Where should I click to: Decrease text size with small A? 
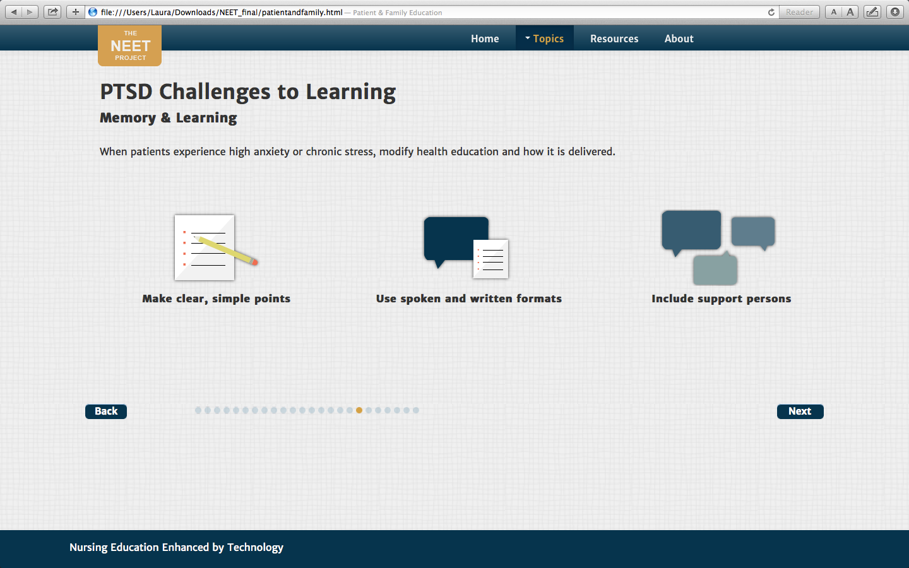833,12
